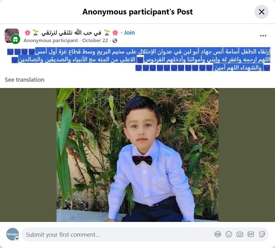
Task: Open the group's profile picture thumbnail
Action: (12, 36)
